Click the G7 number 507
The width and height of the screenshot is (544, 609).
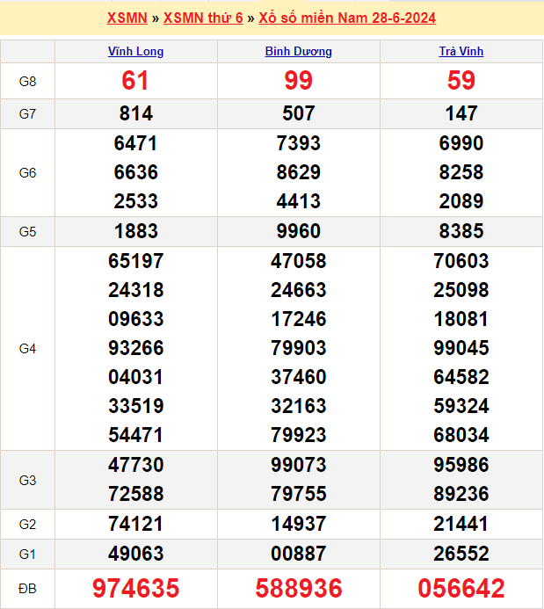[298, 113]
